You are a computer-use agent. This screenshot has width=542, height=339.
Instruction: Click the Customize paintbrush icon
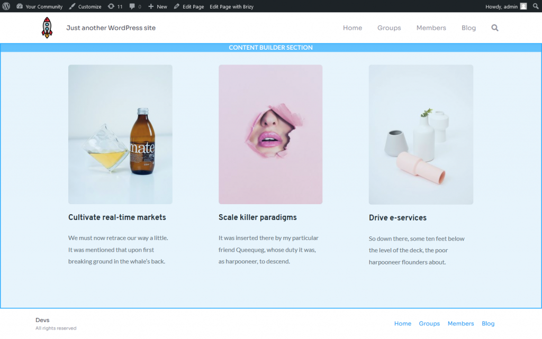point(72,6)
